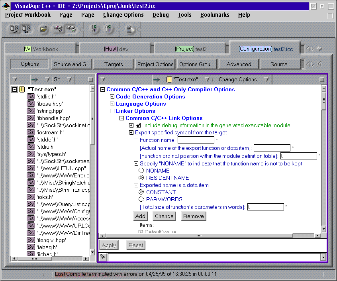Click the command line text field
Viewport: 337px width, 281px height.
(214, 257)
